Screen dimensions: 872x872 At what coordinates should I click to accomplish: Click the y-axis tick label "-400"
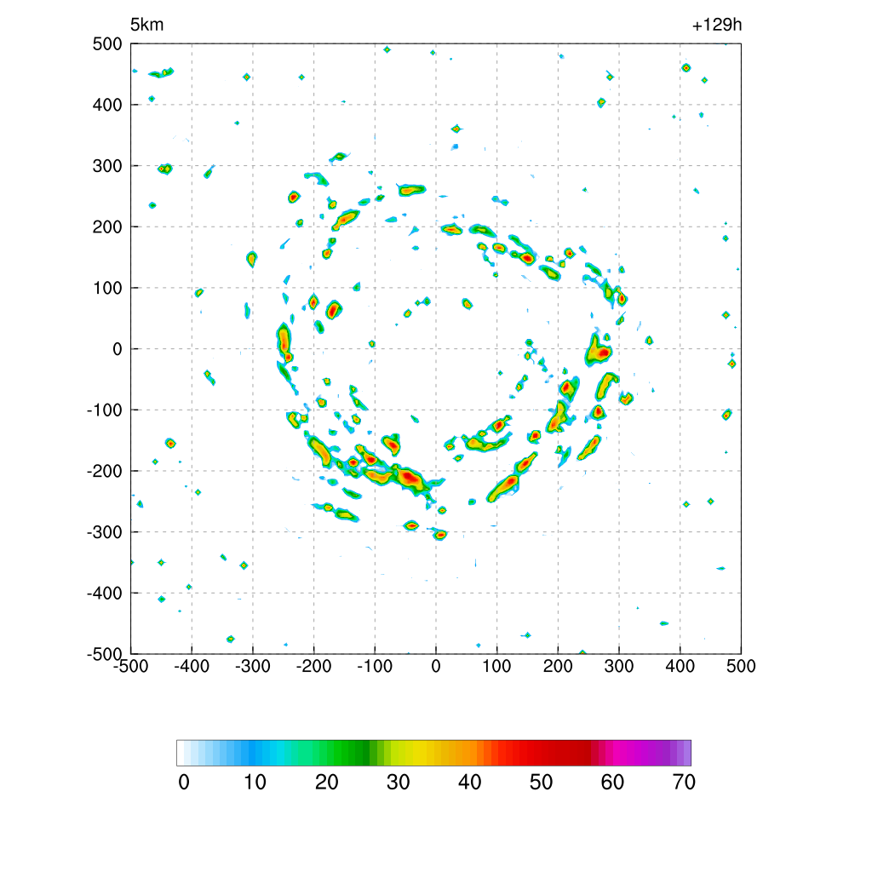click(x=105, y=594)
